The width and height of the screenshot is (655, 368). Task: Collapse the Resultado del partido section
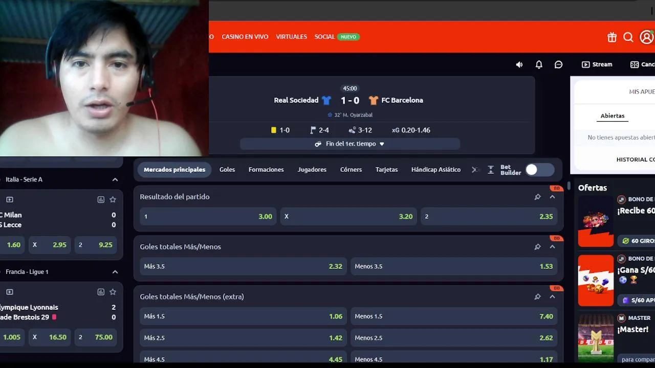(552, 197)
